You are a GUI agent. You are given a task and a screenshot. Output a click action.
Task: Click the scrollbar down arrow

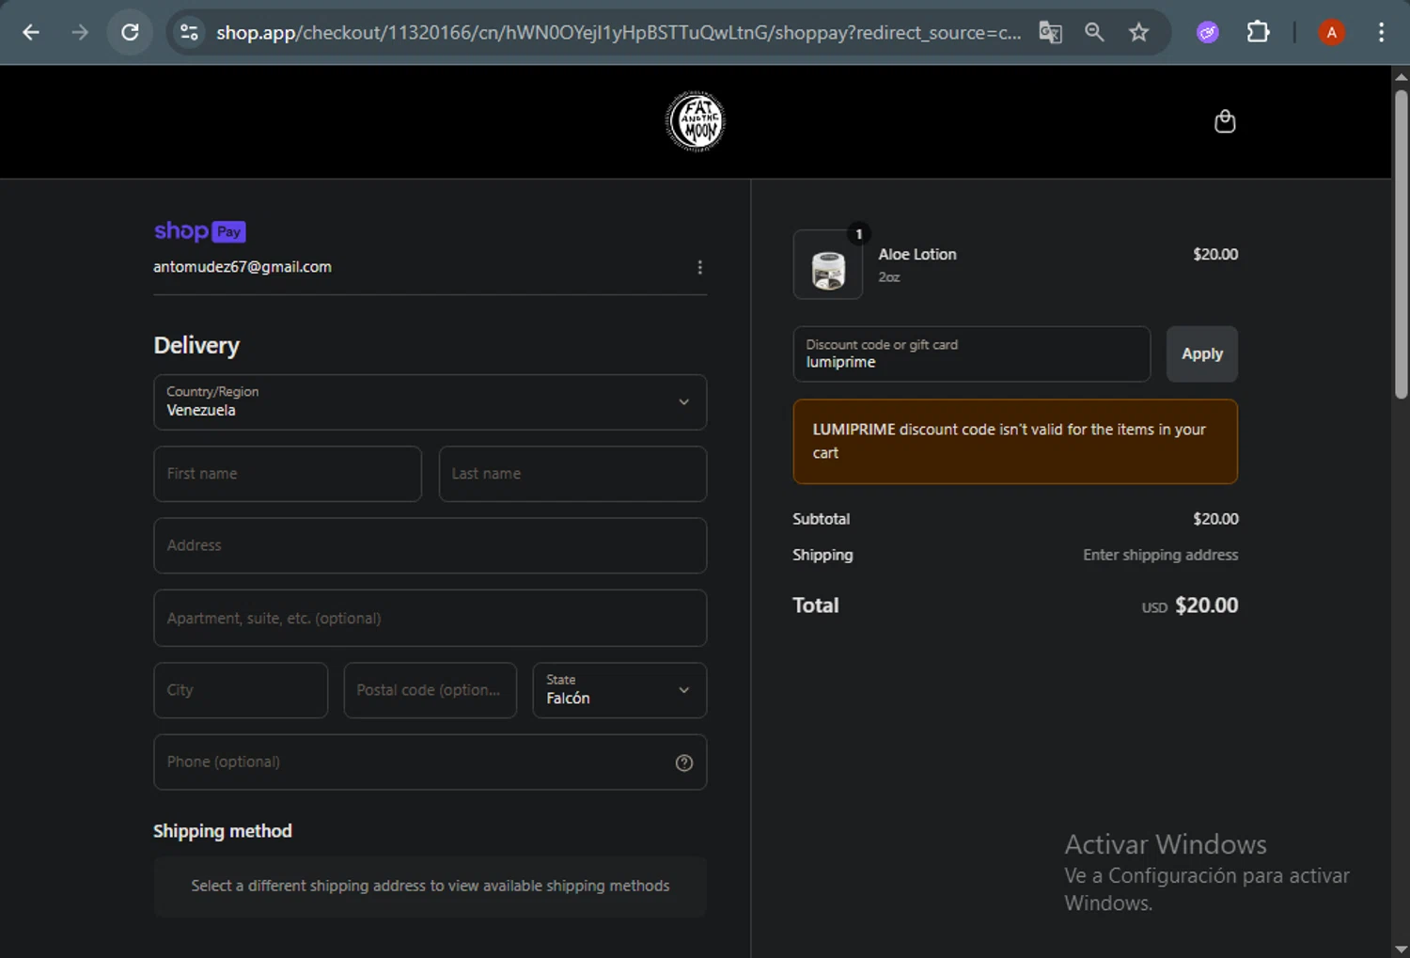(1401, 949)
